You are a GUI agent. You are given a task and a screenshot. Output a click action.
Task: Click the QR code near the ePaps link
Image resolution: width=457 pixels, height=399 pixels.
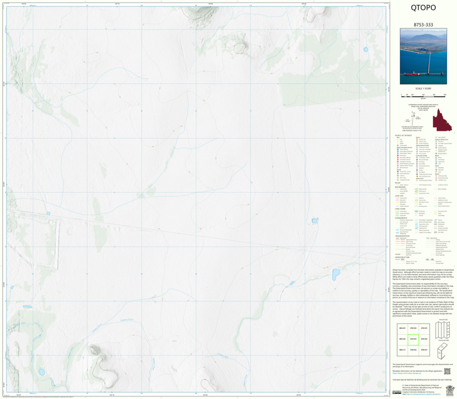(447, 371)
